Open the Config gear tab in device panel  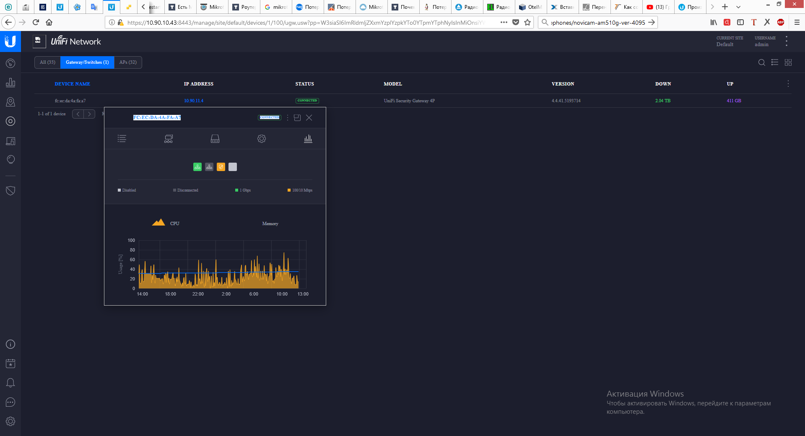coord(262,139)
